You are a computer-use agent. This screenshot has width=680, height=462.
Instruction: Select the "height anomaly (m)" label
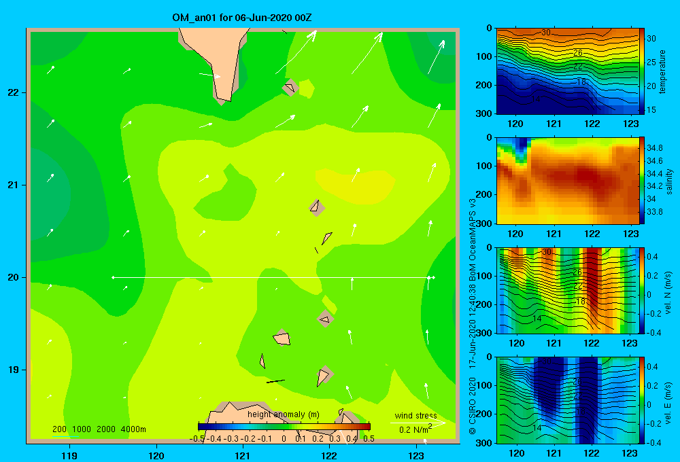pos(283,414)
